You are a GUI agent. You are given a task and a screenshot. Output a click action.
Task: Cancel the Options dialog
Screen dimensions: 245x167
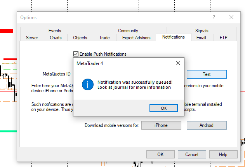pos(192,155)
